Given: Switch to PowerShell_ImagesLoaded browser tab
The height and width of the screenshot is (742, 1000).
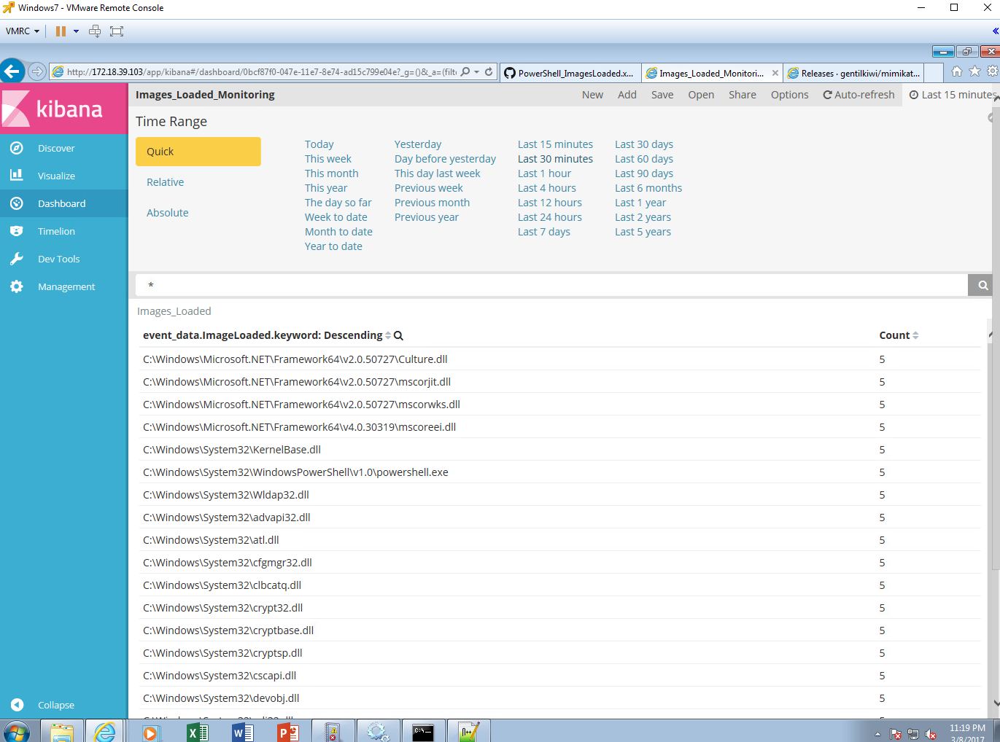Looking at the screenshot, I should (x=570, y=73).
